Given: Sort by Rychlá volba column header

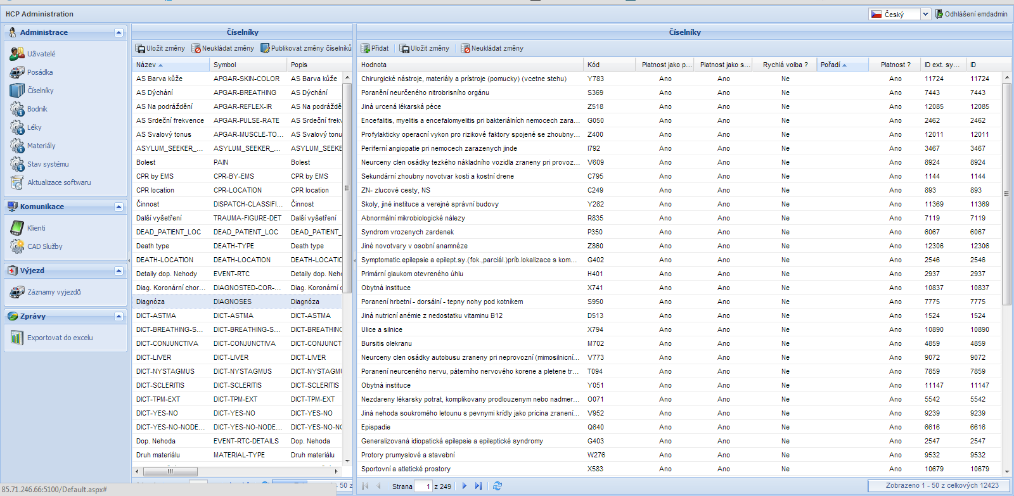Looking at the screenshot, I should 785,65.
